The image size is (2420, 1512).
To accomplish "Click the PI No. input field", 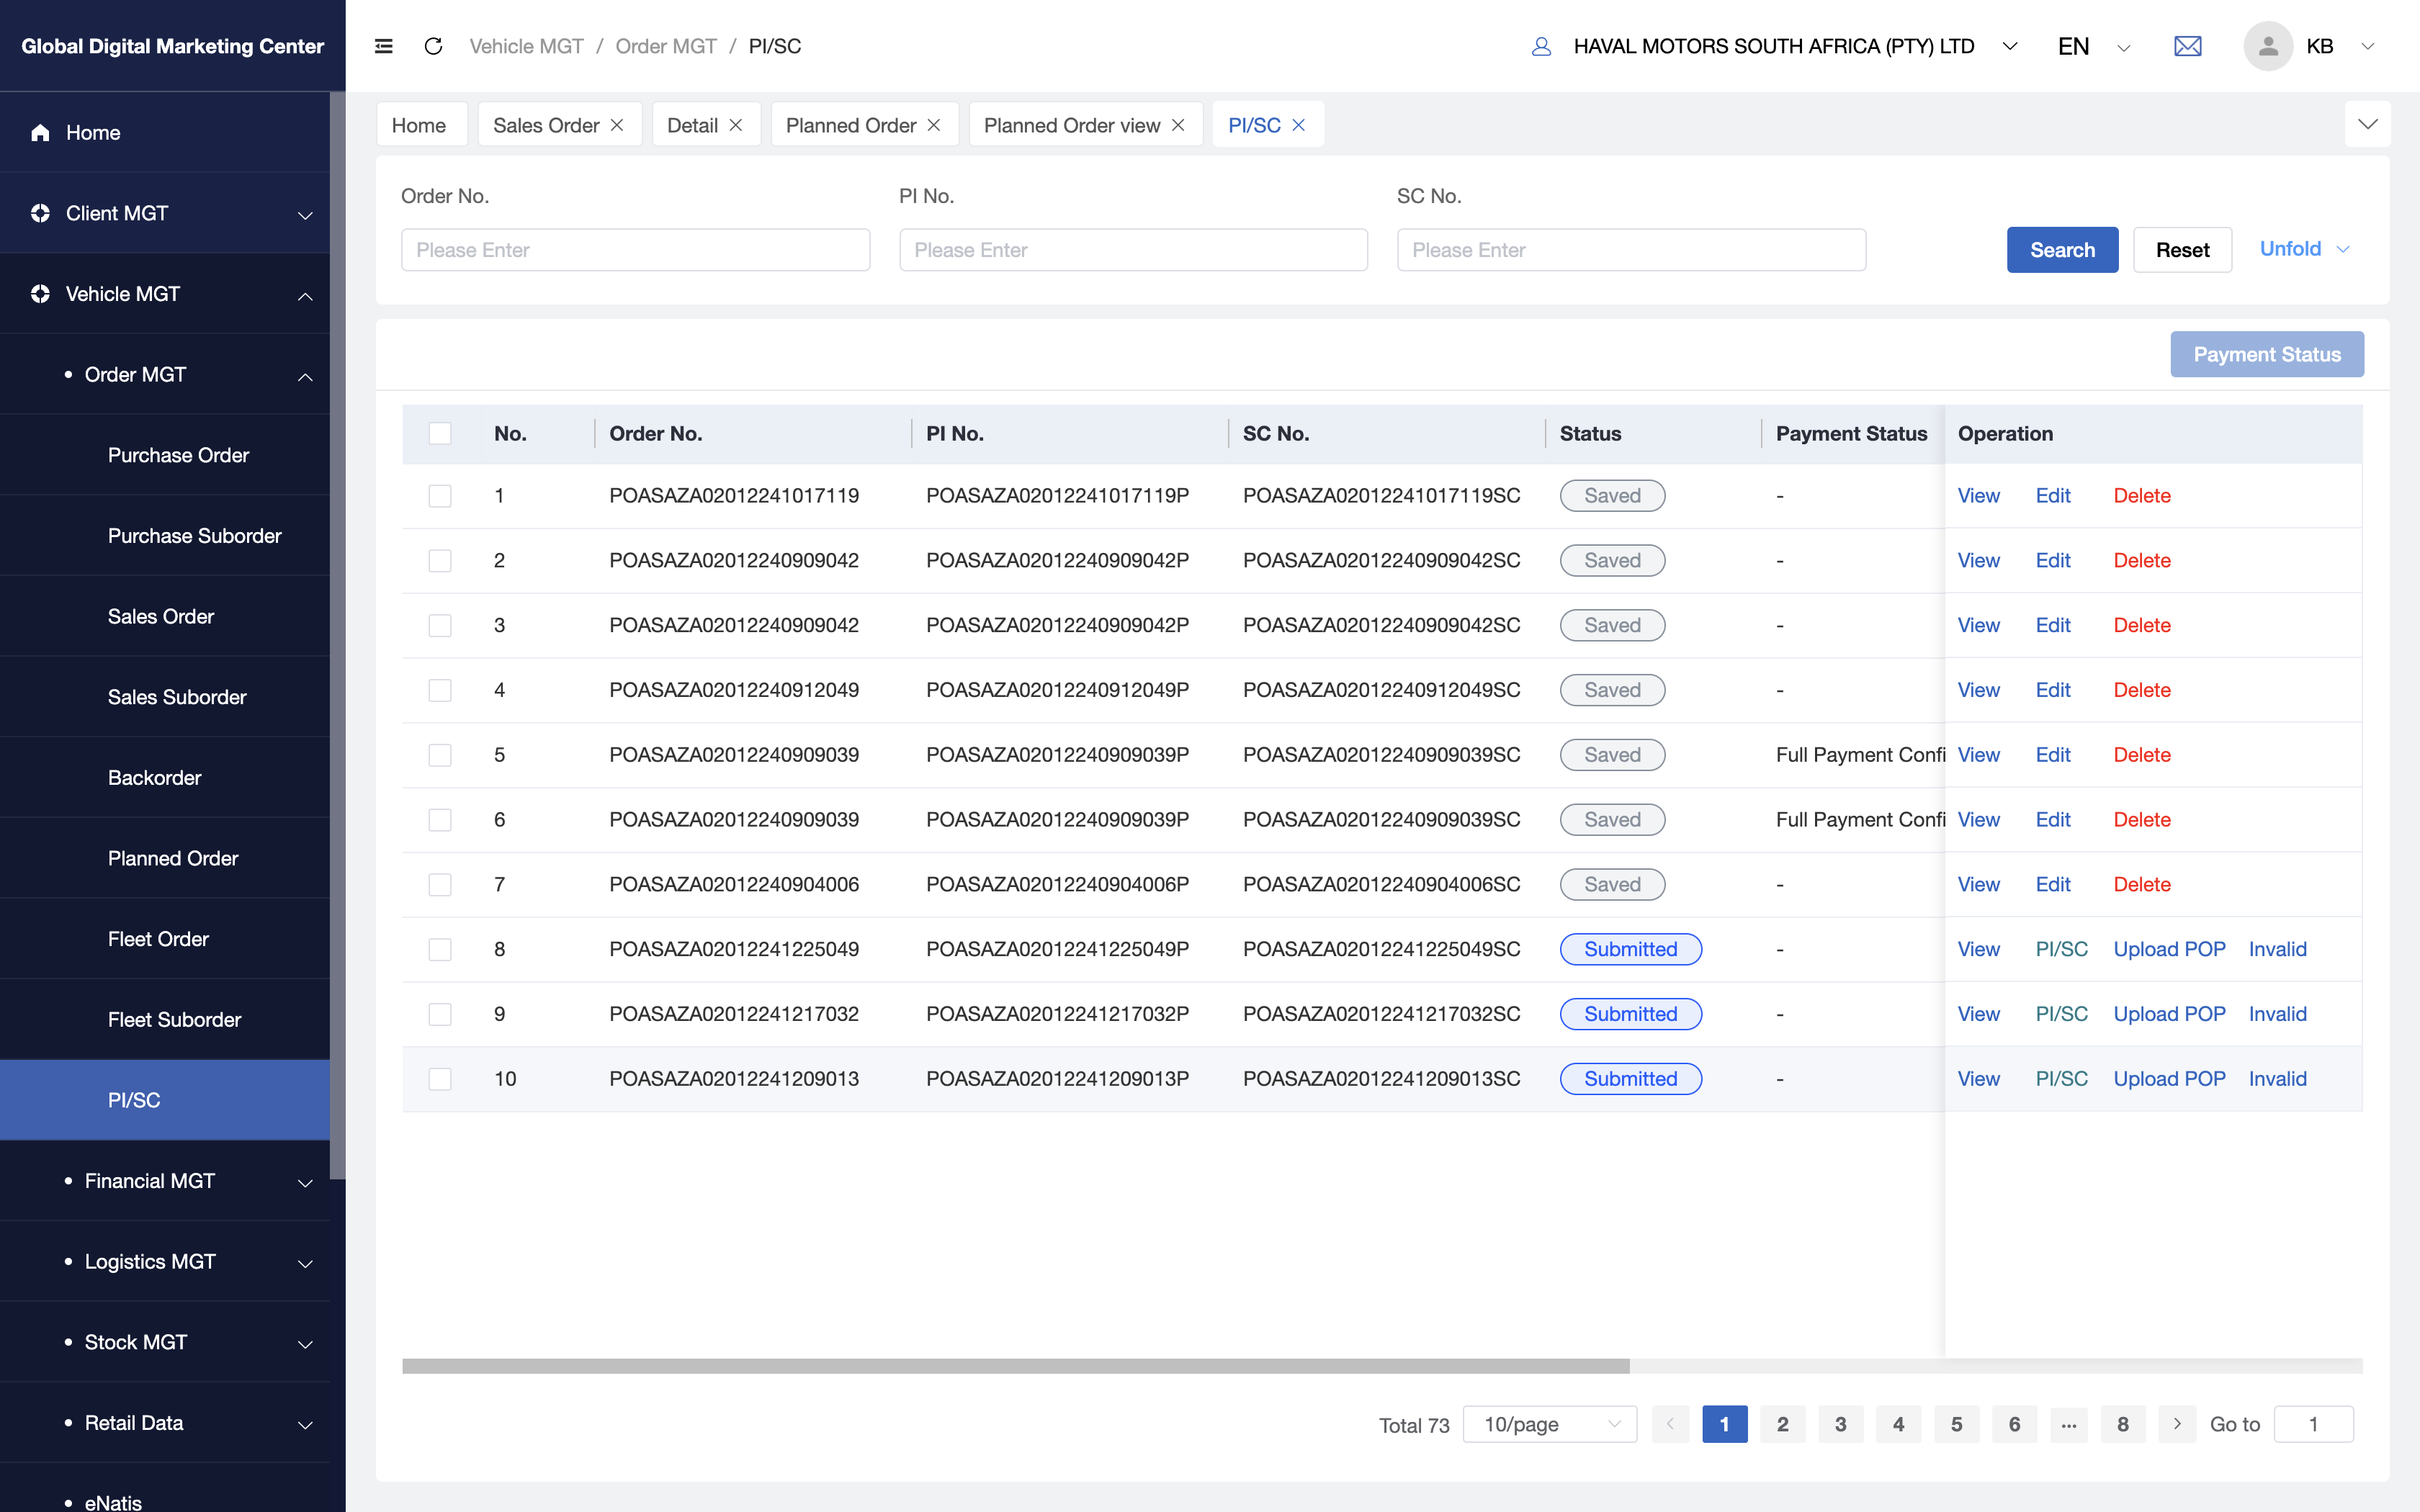I will [1133, 250].
